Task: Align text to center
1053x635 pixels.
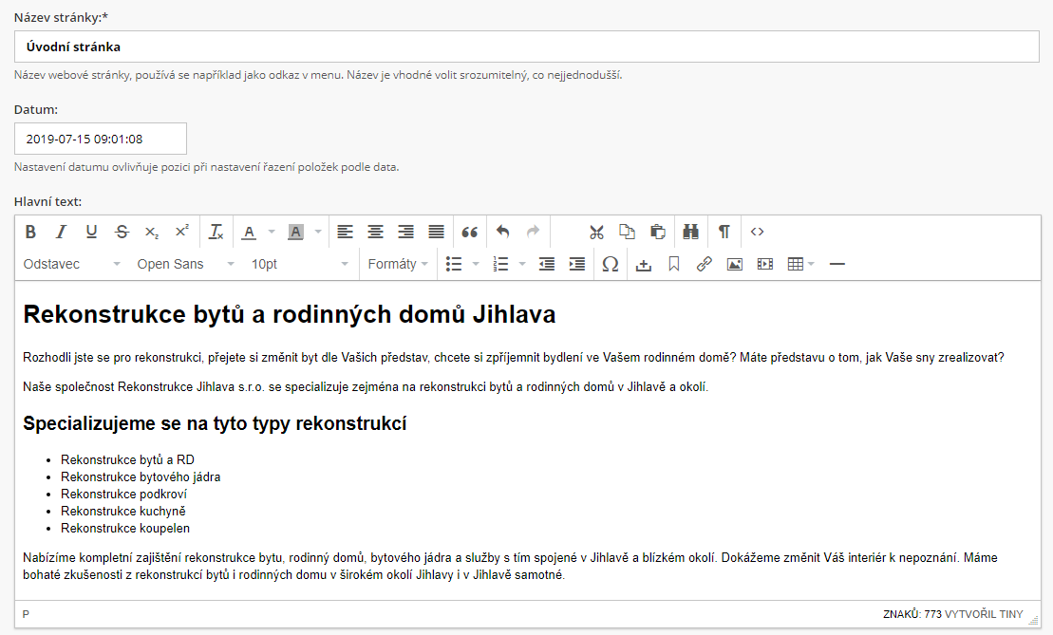Action: 376,232
